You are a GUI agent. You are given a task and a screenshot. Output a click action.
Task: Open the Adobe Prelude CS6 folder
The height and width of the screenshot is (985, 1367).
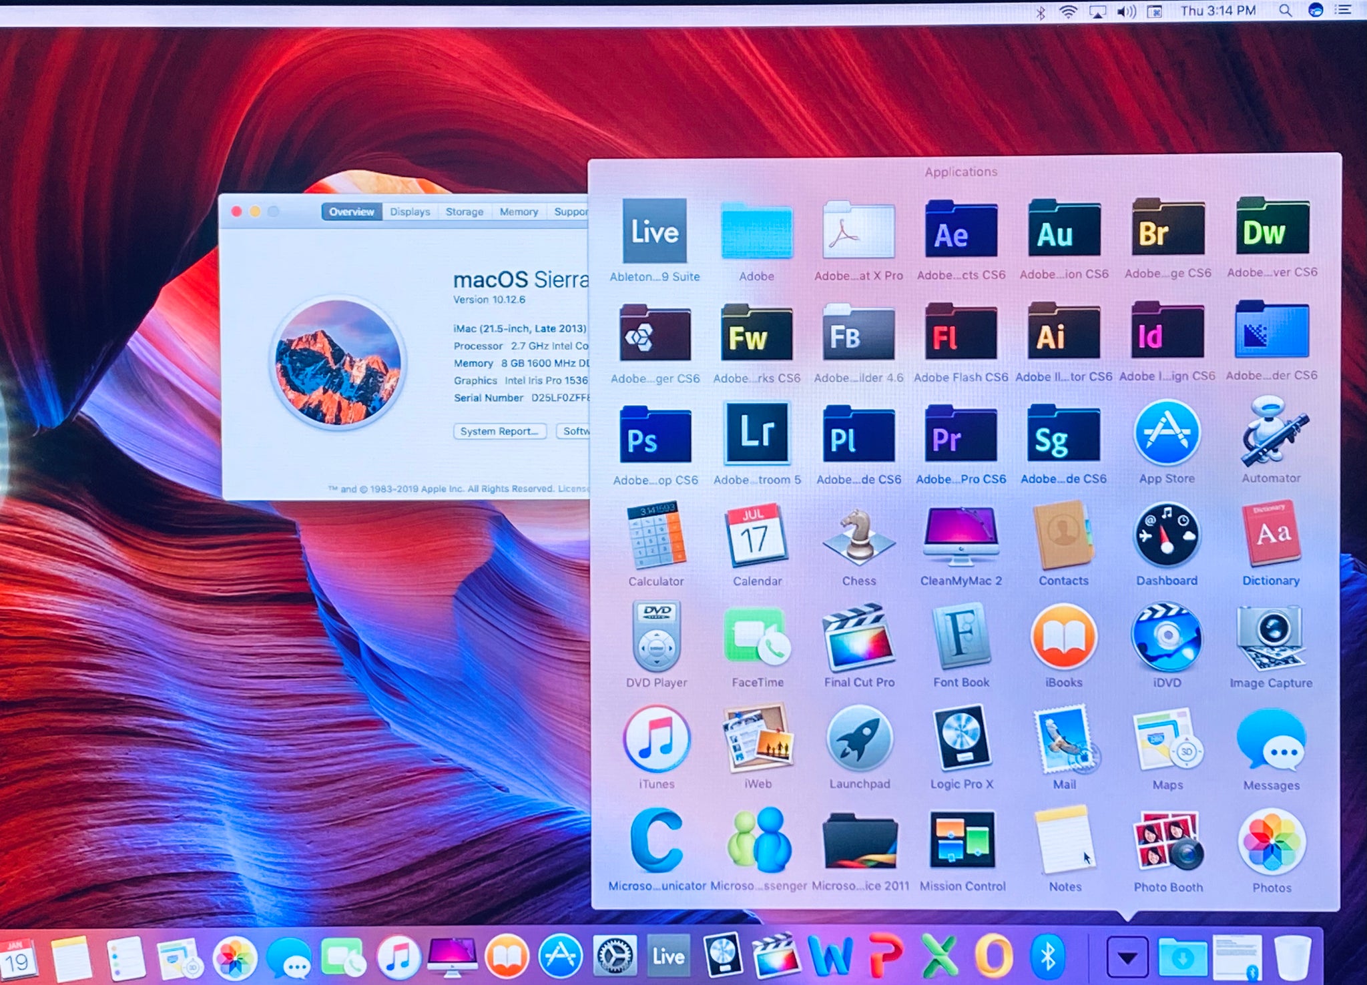[858, 434]
